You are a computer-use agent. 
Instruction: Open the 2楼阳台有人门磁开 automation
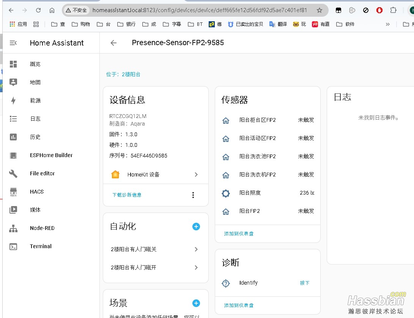pos(134,268)
